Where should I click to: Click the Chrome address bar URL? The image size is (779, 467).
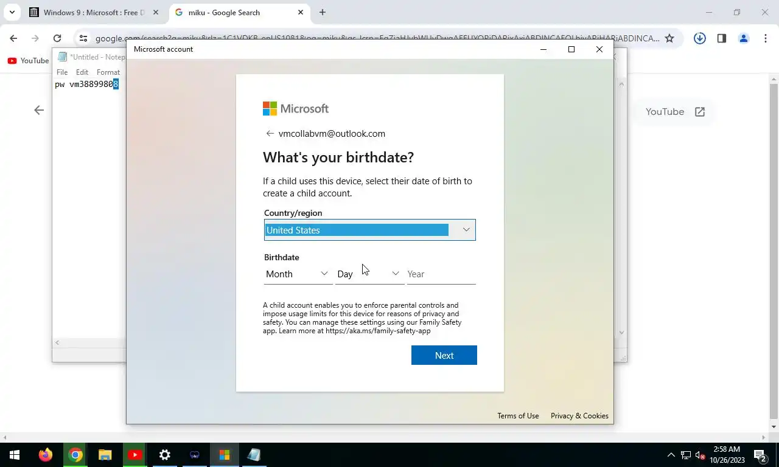click(377, 38)
